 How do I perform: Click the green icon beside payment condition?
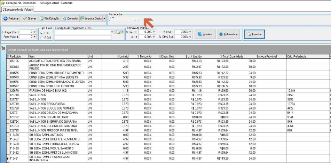pos(118,32)
